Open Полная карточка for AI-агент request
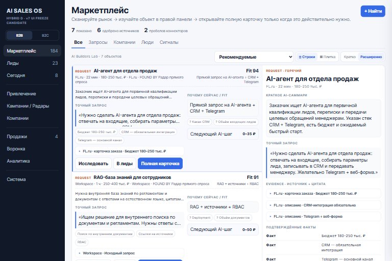This screenshot has height=261, width=392. pos(160,164)
